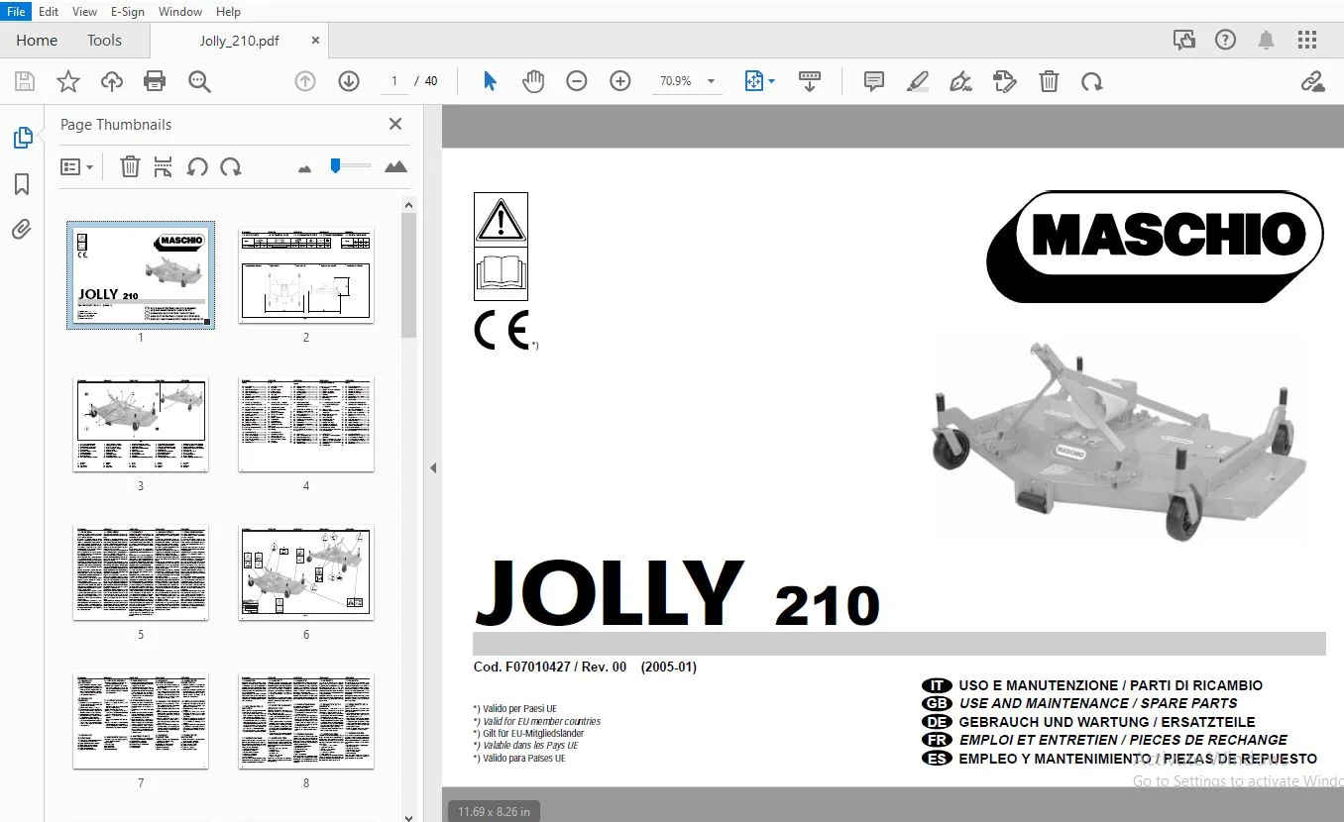The image size is (1344, 822).
Task: Click the Save file icon
Action: point(24,81)
